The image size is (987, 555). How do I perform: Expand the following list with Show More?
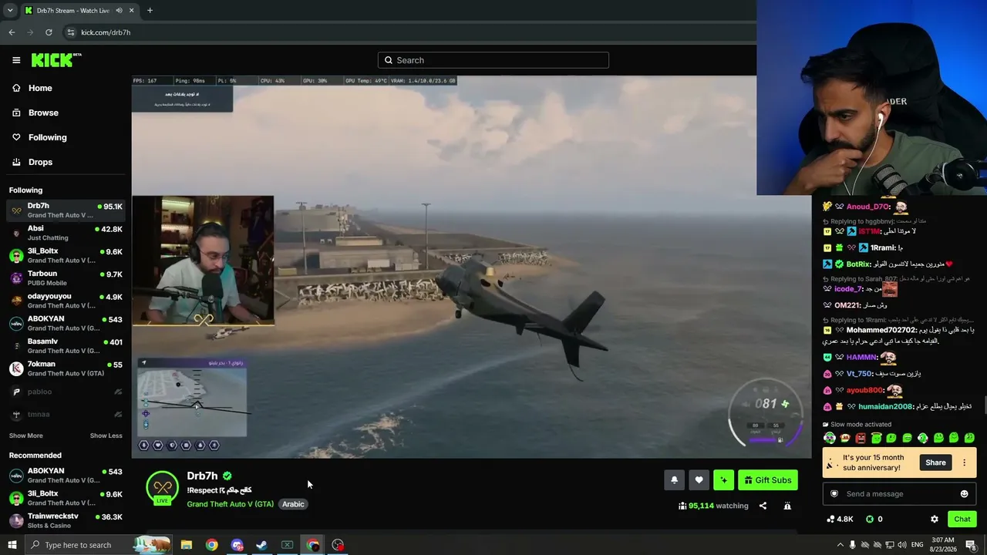point(25,436)
